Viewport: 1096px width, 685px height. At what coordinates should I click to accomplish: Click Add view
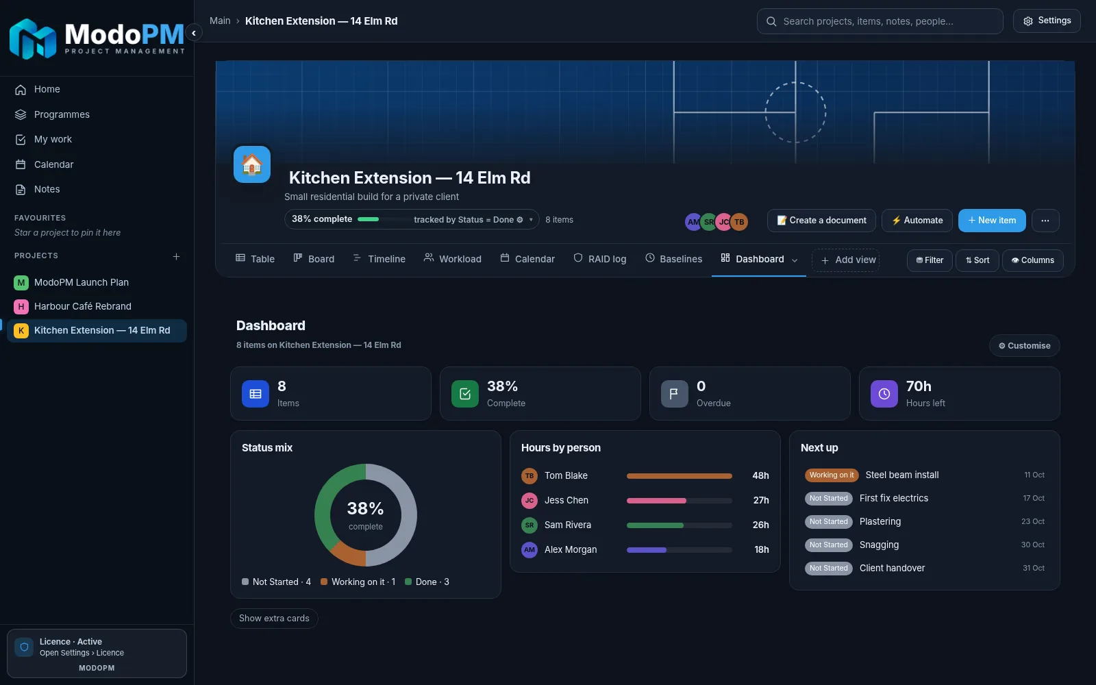click(846, 260)
